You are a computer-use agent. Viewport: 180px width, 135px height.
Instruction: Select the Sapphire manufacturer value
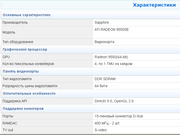pos(102,22)
